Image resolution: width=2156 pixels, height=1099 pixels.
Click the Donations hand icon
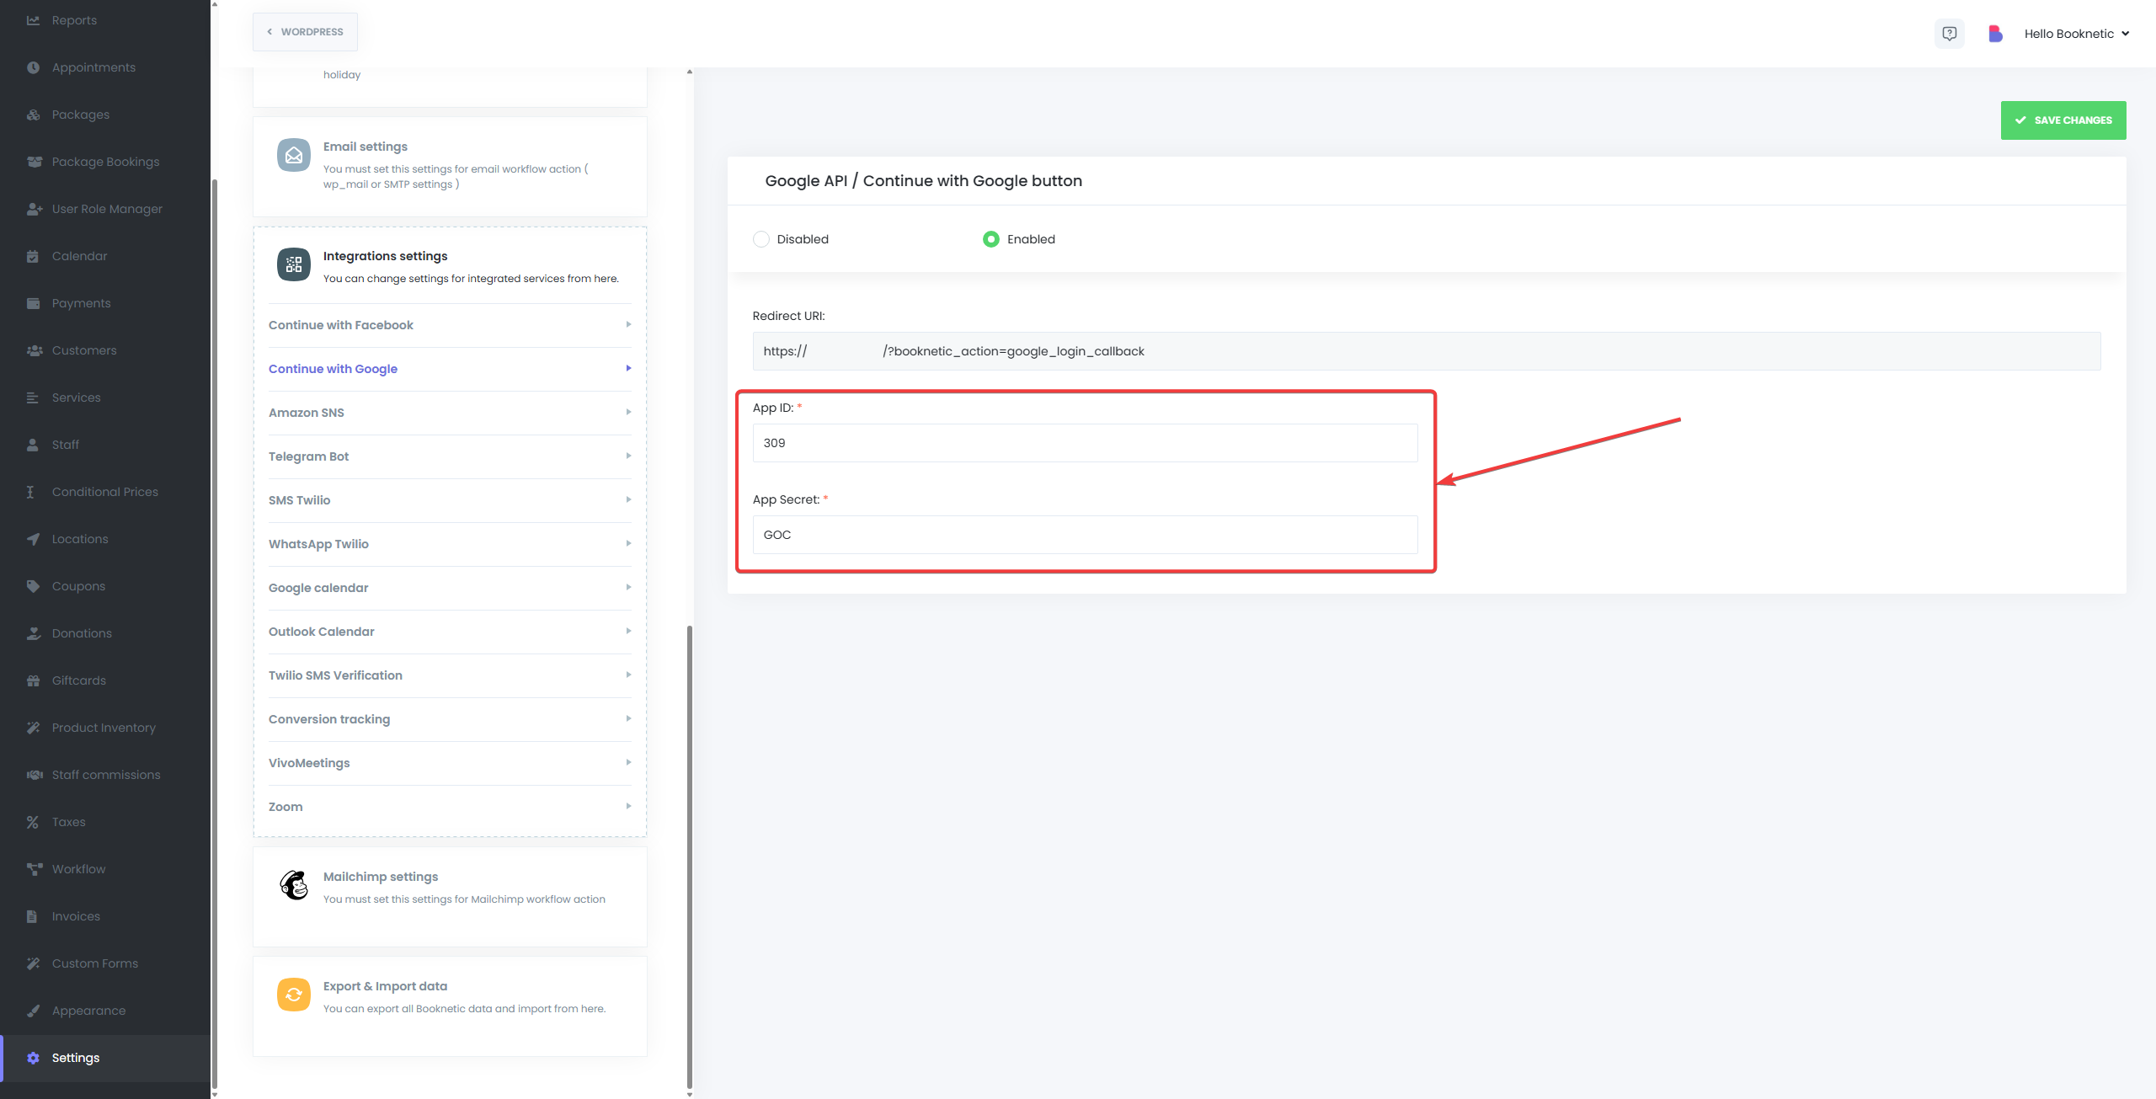[x=33, y=633]
